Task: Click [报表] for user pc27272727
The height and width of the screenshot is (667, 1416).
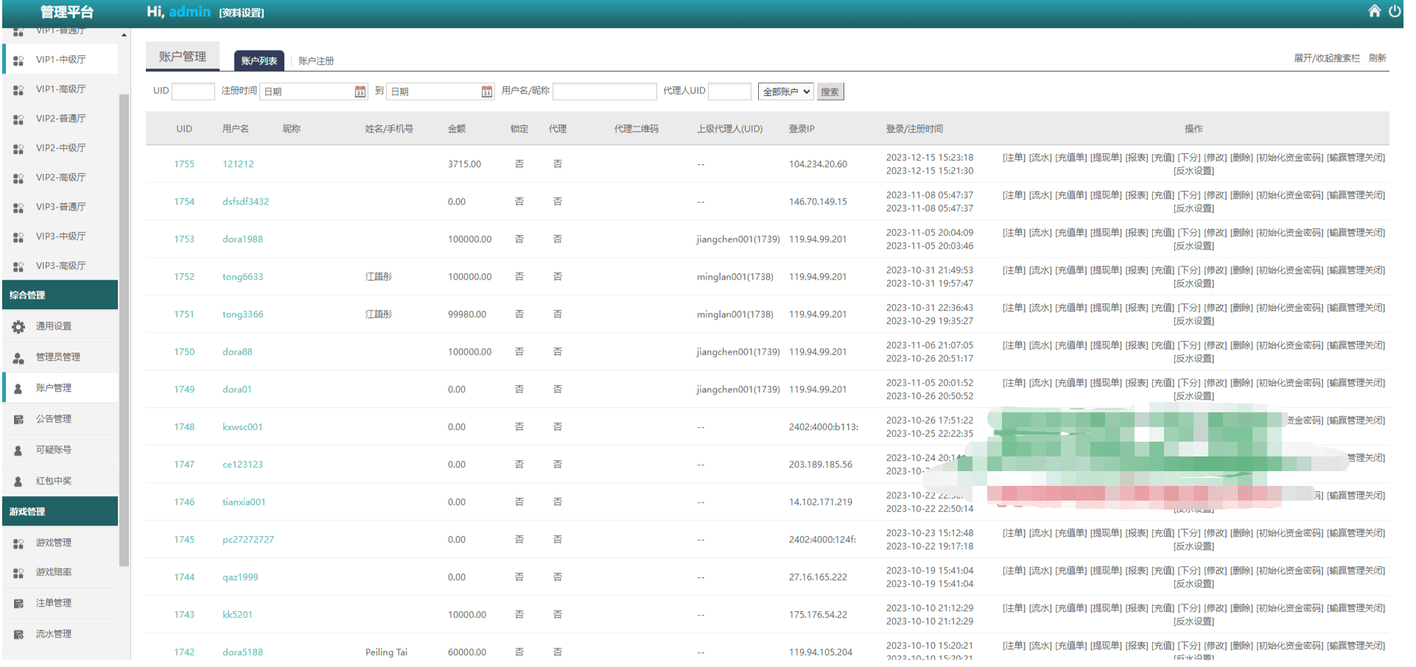Action: pyautogui.click(x=1137, y=533)
